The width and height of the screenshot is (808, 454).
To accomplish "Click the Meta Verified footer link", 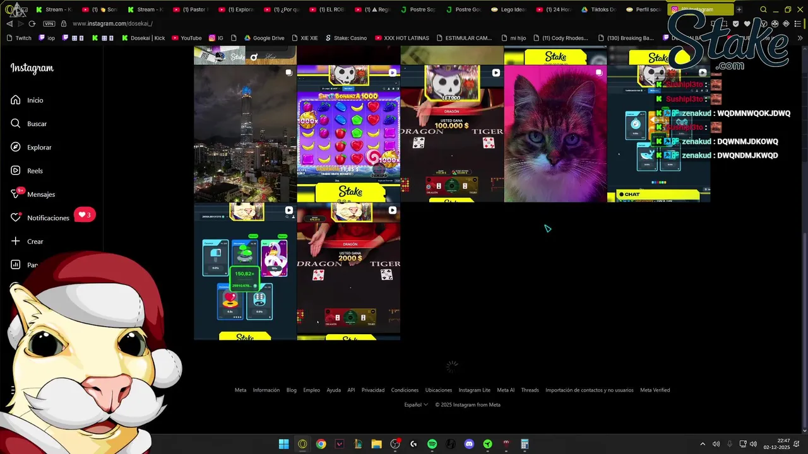I will point(655,390).
